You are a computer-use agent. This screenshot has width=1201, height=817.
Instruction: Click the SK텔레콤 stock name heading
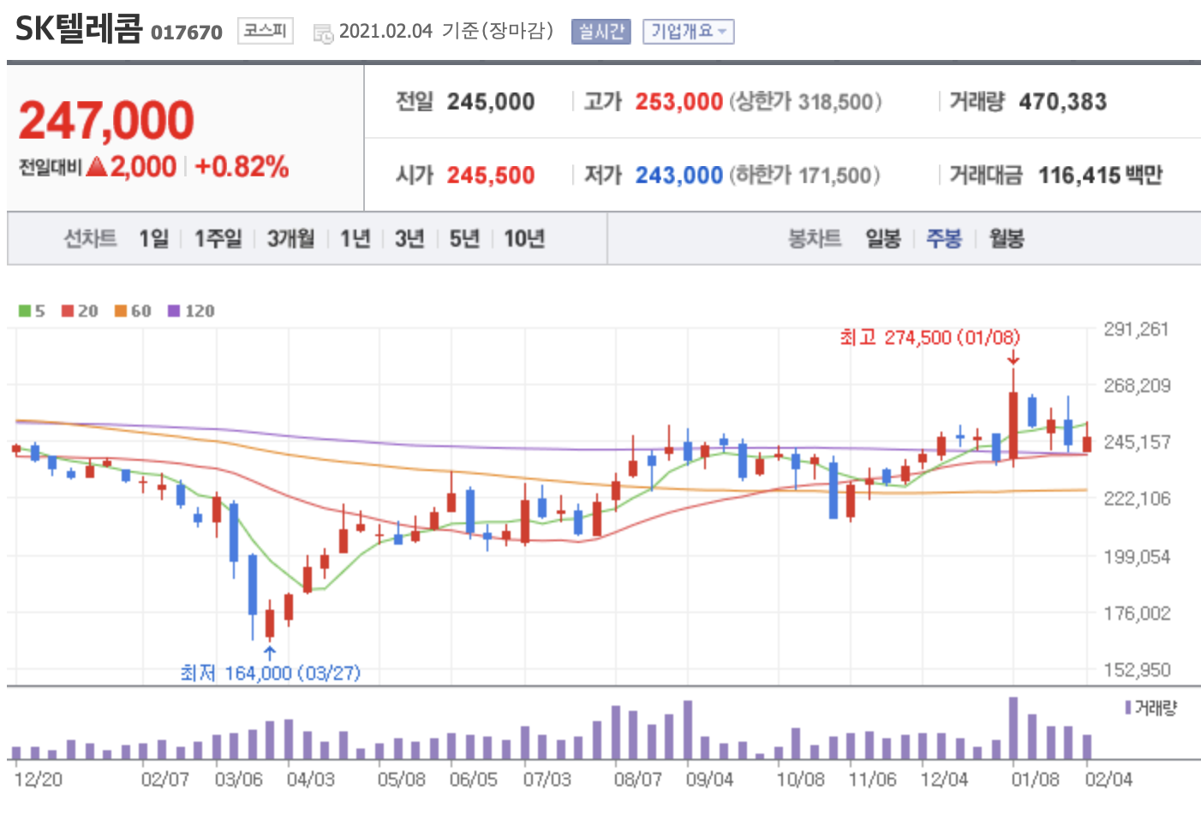click(79, 28)
